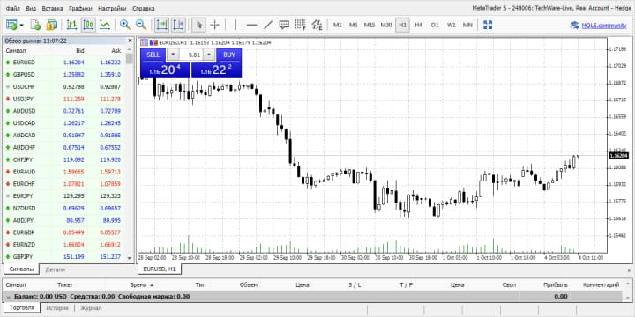Viewport: 635px width, 317px height.
Task: Open Fibonacci tools dropdown
Action: coord(300,25)
